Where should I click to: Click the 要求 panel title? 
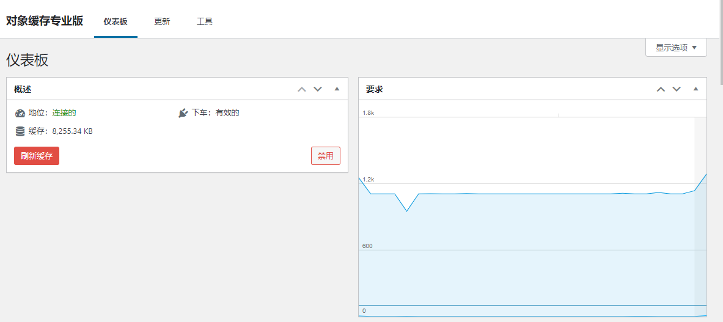click(375, 89)
